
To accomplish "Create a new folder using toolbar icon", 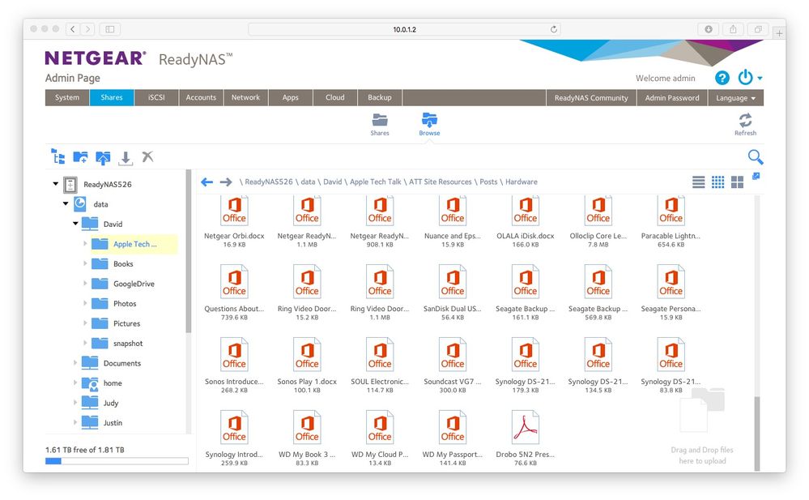I will [80, 157].
